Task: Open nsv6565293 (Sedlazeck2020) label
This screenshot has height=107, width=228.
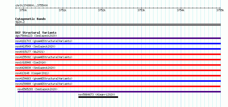Action: click(x=37, y=89)
